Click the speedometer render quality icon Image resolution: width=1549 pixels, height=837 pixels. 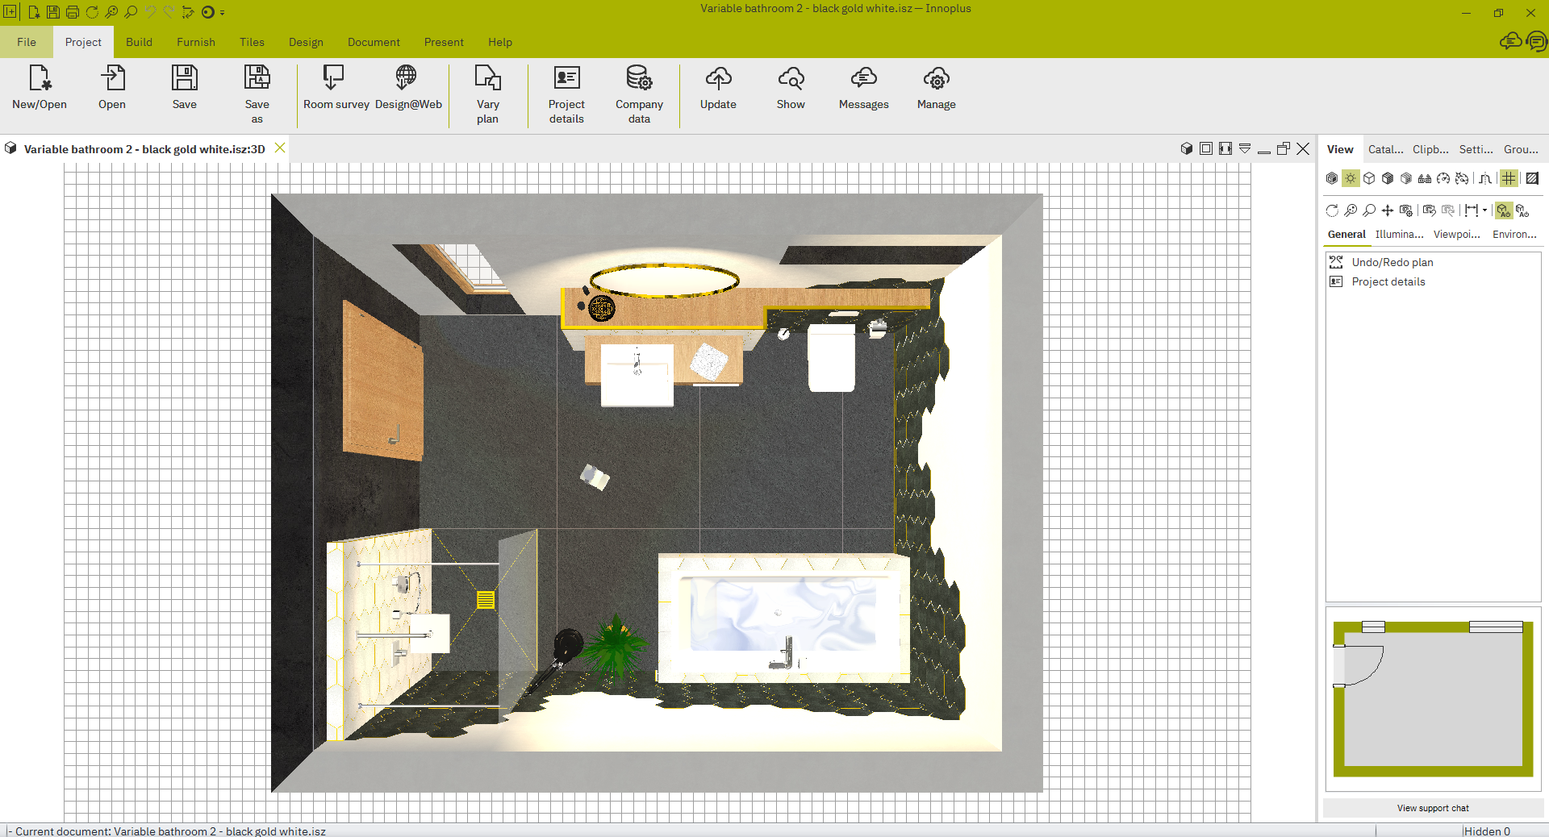1443,178
